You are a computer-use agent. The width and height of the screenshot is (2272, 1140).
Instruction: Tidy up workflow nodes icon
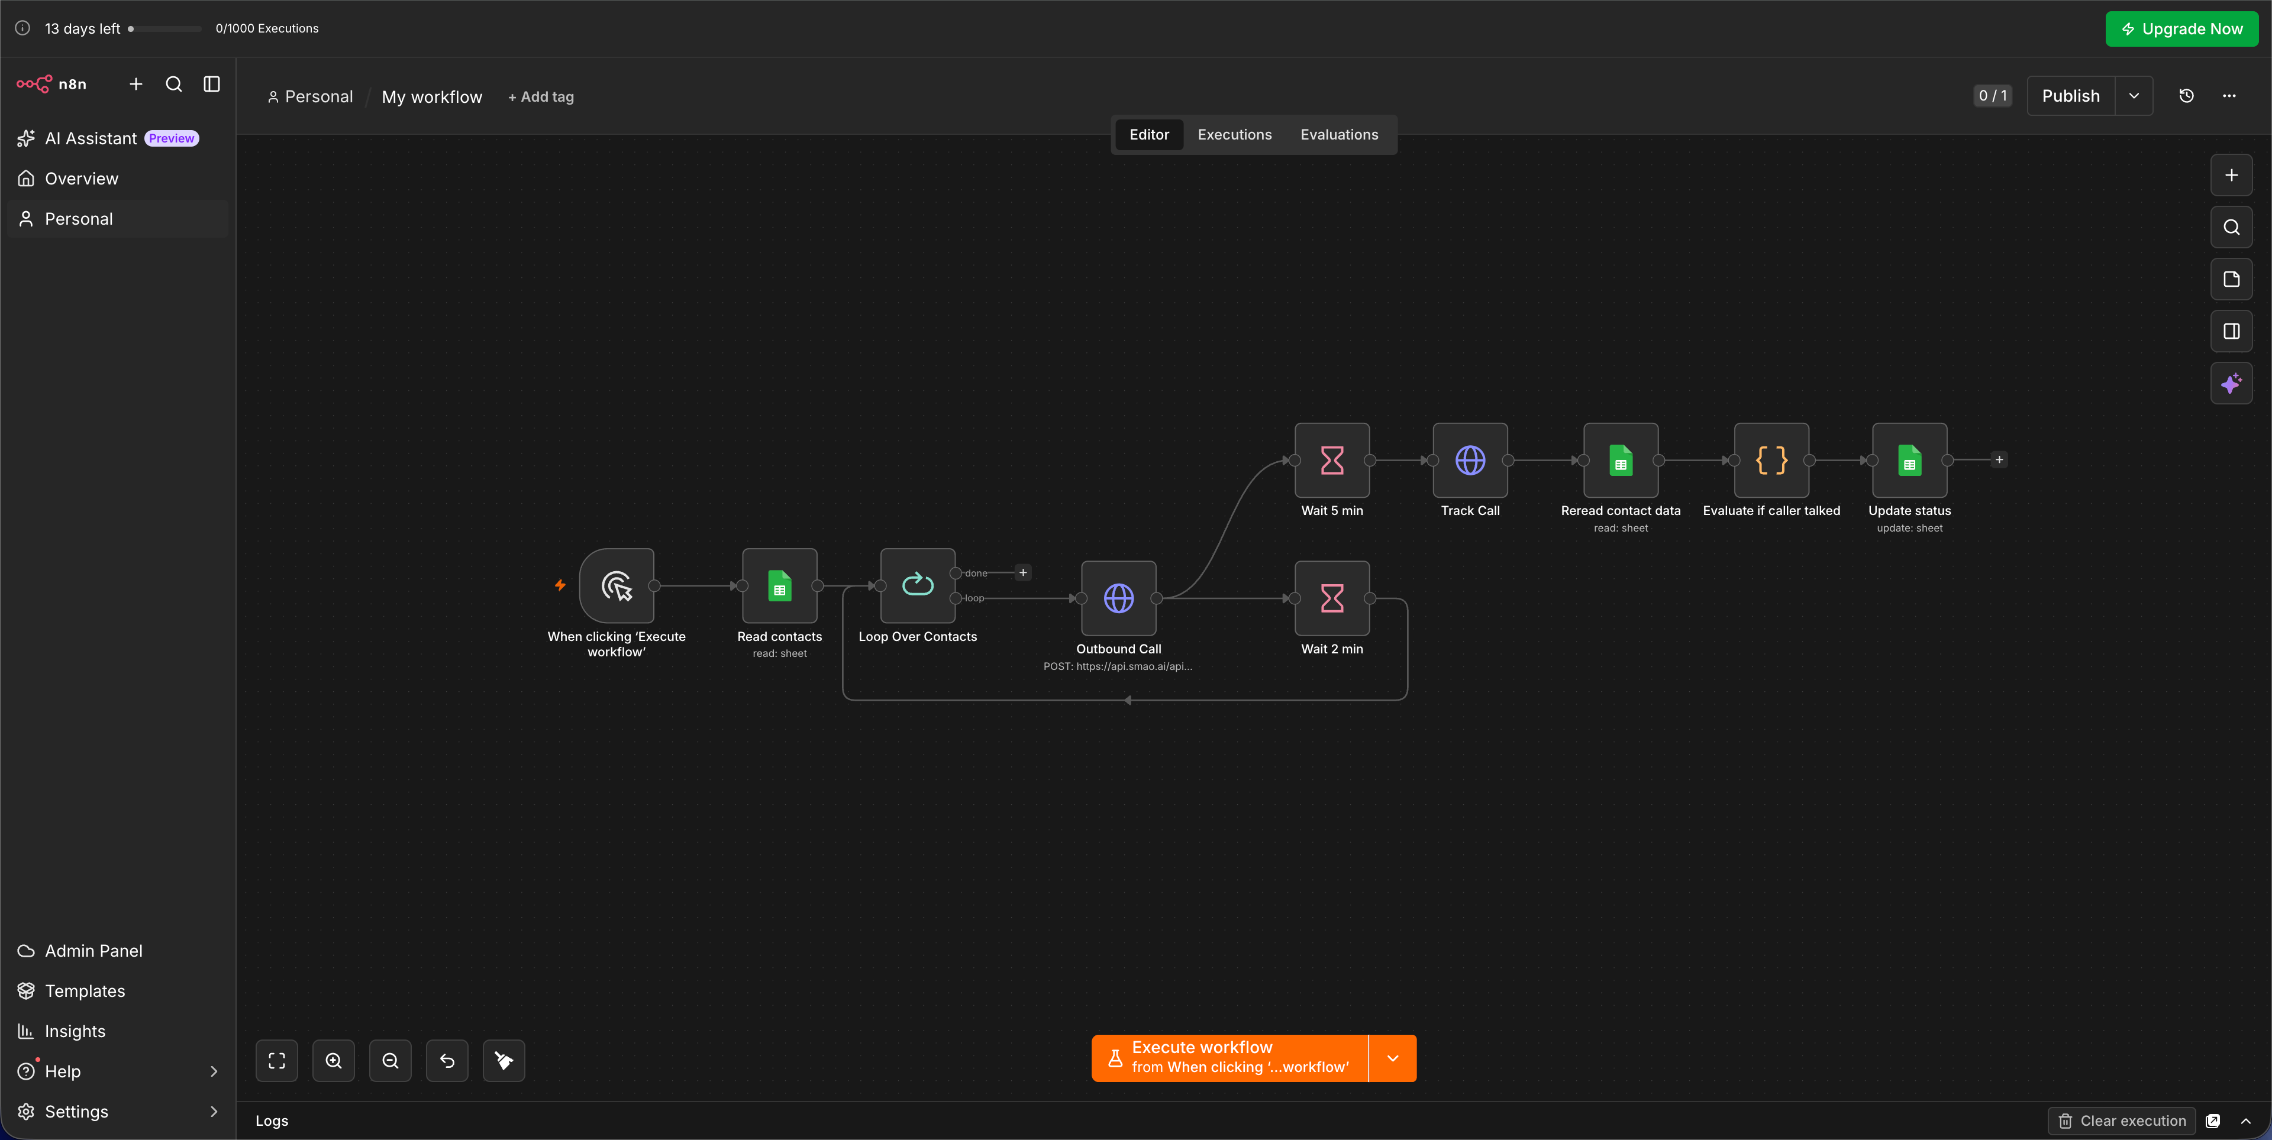pyautogui.click(x=504, y=1061)
